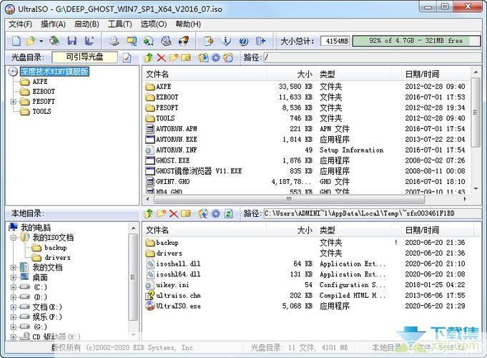Open the 帮助(H) menu
487x358 pixels.
click(x=188, y=24)
